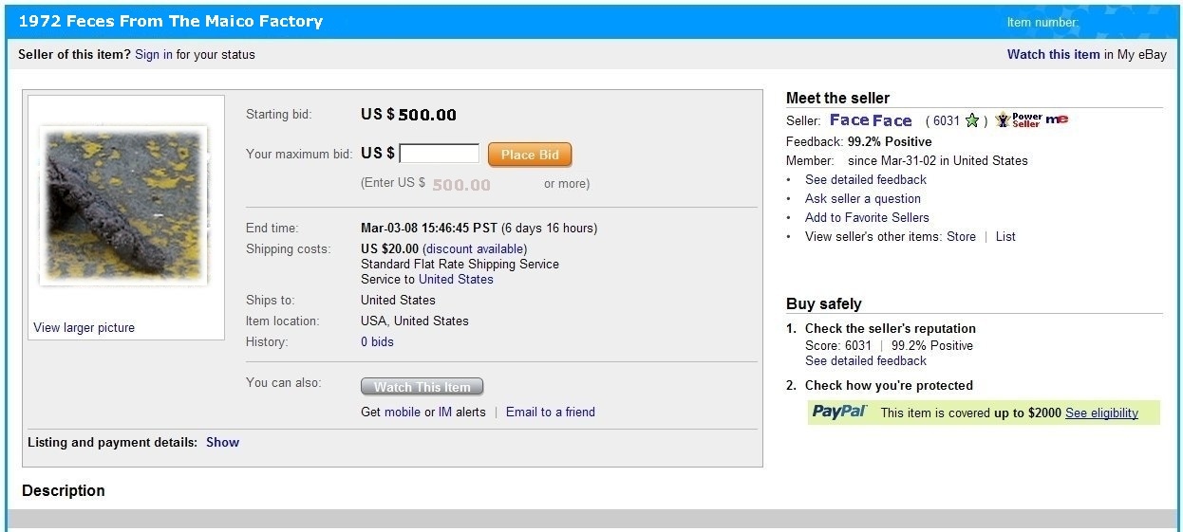
Task: Visit the seller's Store link
Action: click(x=961, y=236)
